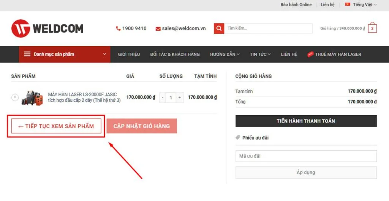The width and height of the screenshot is (389, 201).
Task: Click the Weldcom logo
Action: pyautogui.click(x=47, y=28)
